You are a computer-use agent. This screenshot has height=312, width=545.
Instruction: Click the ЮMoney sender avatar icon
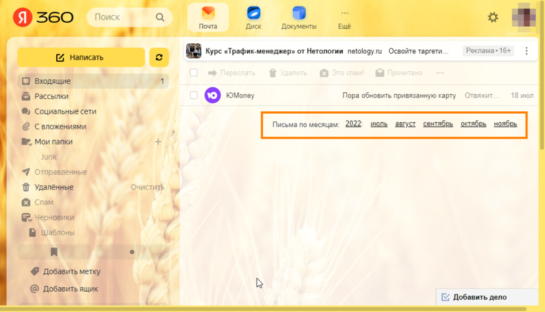212,95
